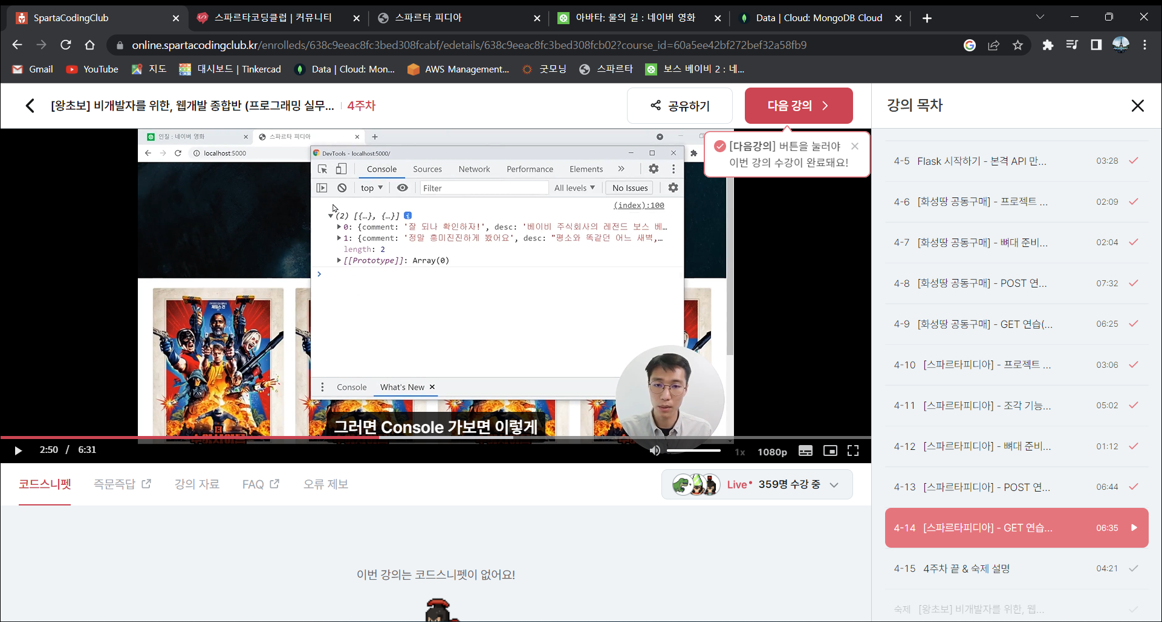View site info lock icon
The width and height of the screenshot is (1162, 622).
pos(120,45)
